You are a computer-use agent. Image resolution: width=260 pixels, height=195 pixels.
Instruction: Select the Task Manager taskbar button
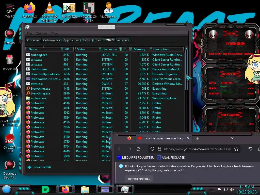point(125,189)
